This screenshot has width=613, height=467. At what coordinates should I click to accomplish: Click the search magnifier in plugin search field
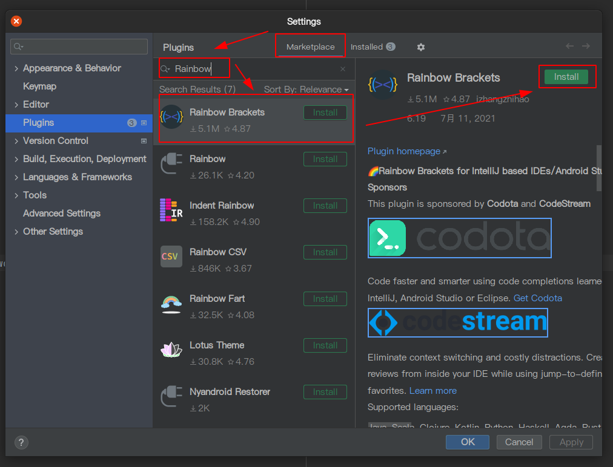click(165, 69)
